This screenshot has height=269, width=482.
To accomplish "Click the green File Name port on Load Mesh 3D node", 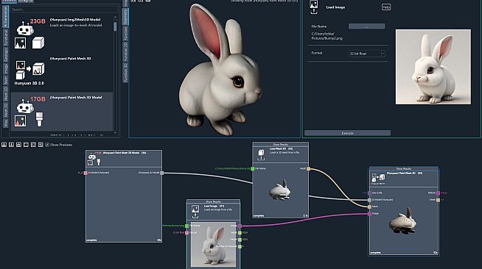I will [x=253, y=168].
